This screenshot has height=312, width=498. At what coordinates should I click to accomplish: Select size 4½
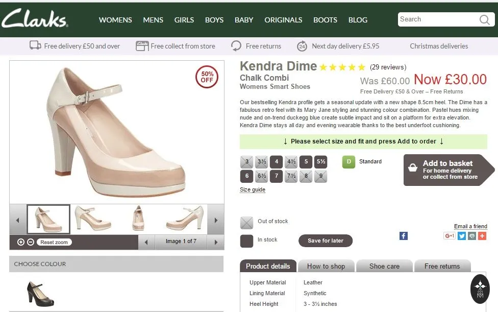click(291, 161)
